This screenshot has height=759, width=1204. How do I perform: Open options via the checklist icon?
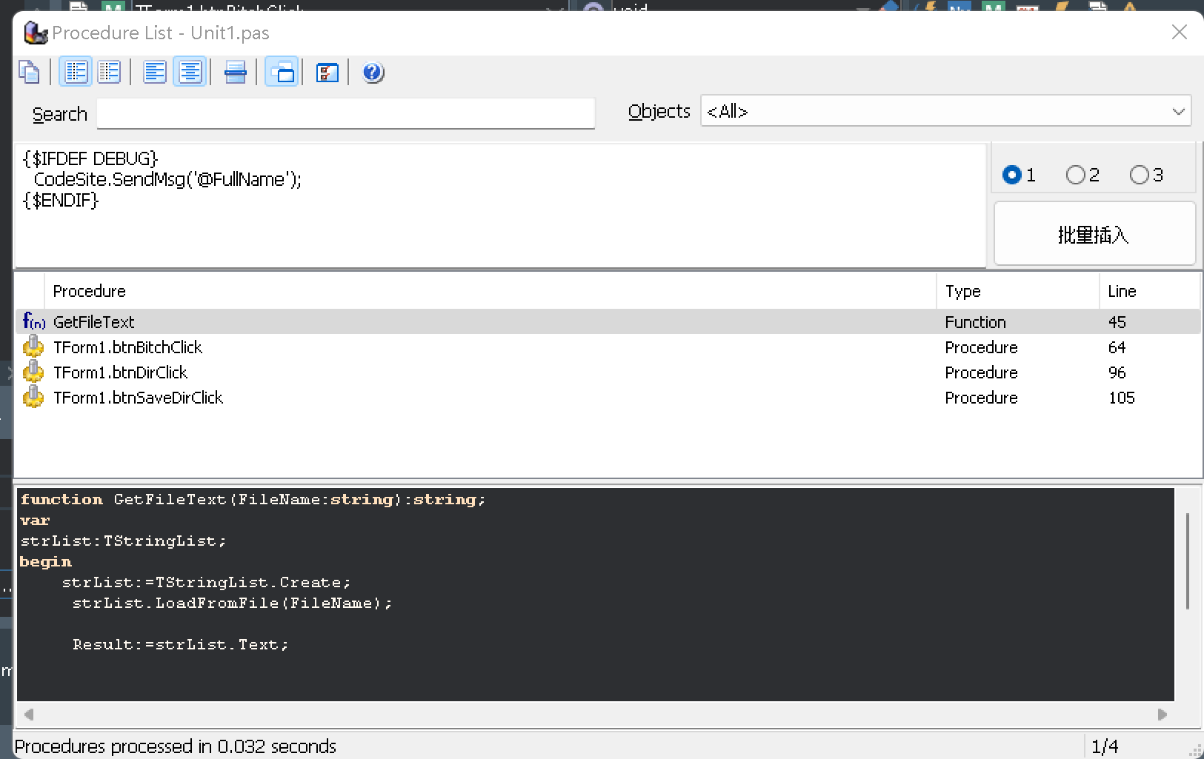click(x=327, y=73)
